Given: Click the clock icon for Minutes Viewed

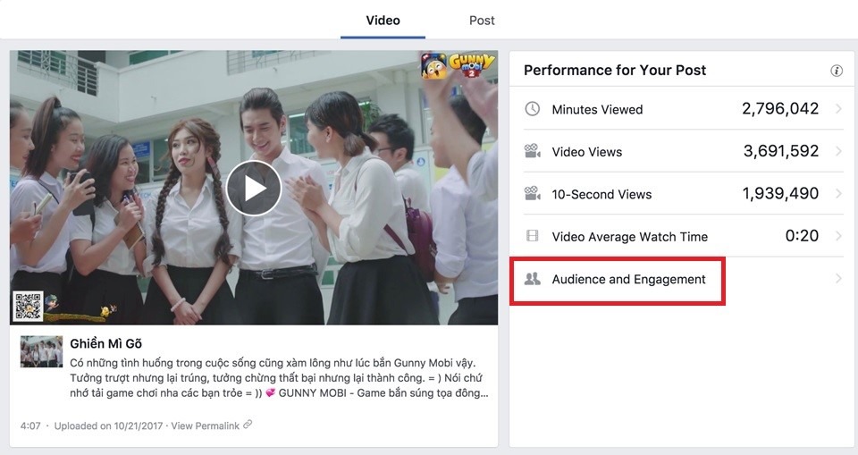Looking at the screenshot, I should 533,109.
